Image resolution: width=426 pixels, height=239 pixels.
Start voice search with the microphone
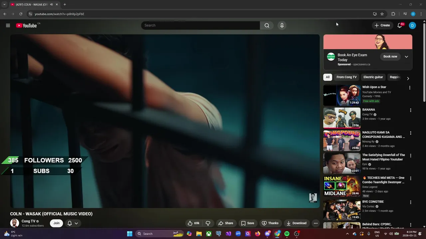click(x=282, y=26)
